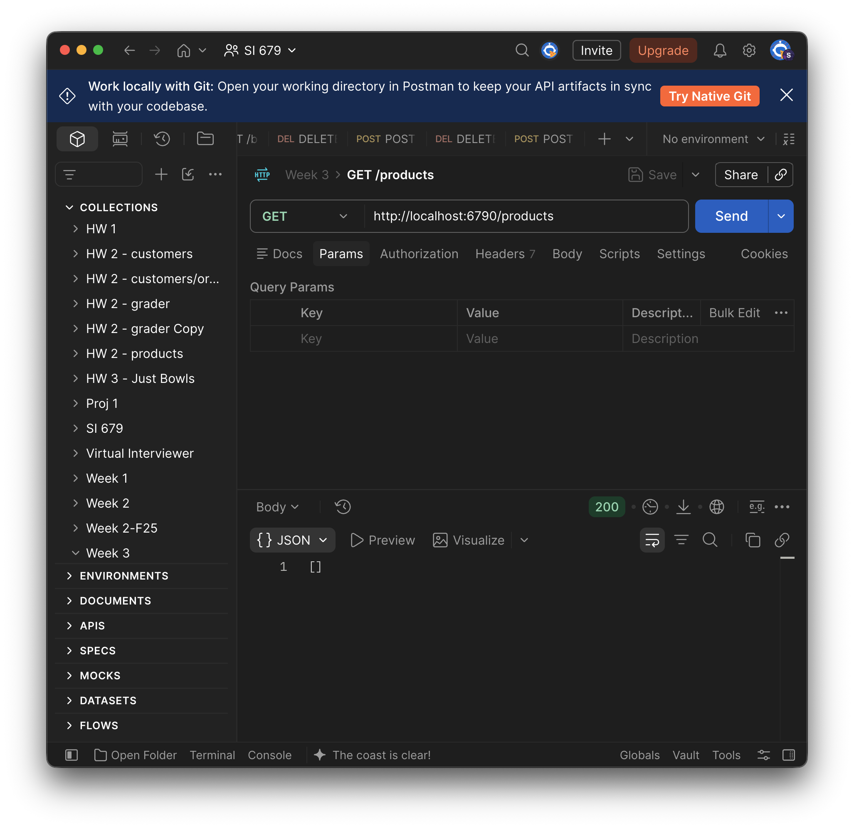Click the plus icon to create new collection

pos(161,174)
